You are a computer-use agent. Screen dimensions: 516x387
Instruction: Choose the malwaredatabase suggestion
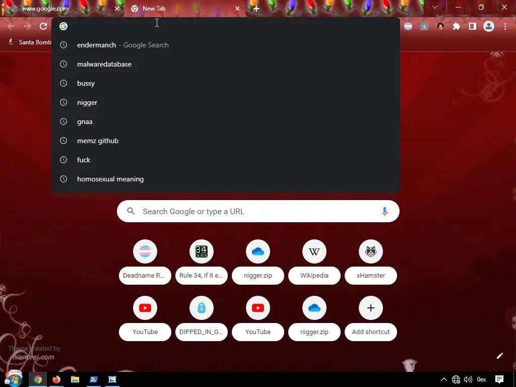pos(226,64)
